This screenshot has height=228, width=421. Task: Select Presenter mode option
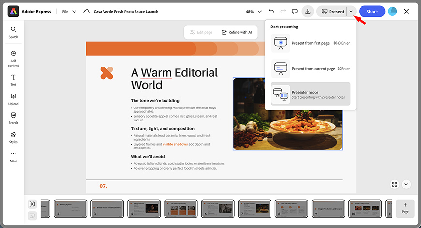[x=311, y=94]
